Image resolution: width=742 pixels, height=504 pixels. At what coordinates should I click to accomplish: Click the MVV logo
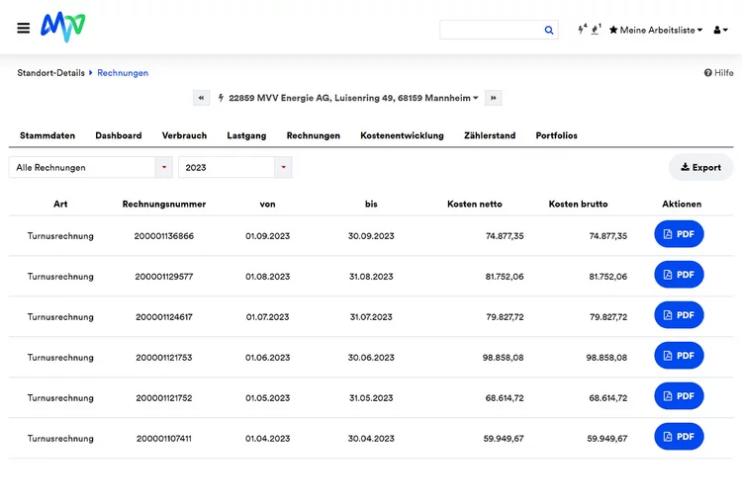63,27
